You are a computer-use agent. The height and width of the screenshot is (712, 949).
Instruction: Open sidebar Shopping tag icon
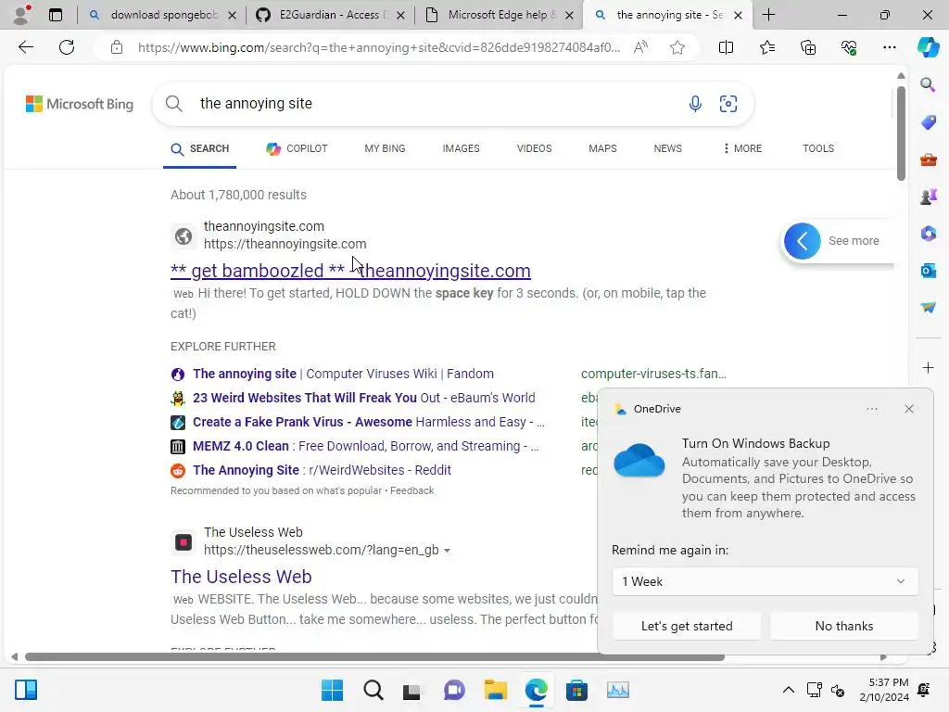(x=928, y=122)
